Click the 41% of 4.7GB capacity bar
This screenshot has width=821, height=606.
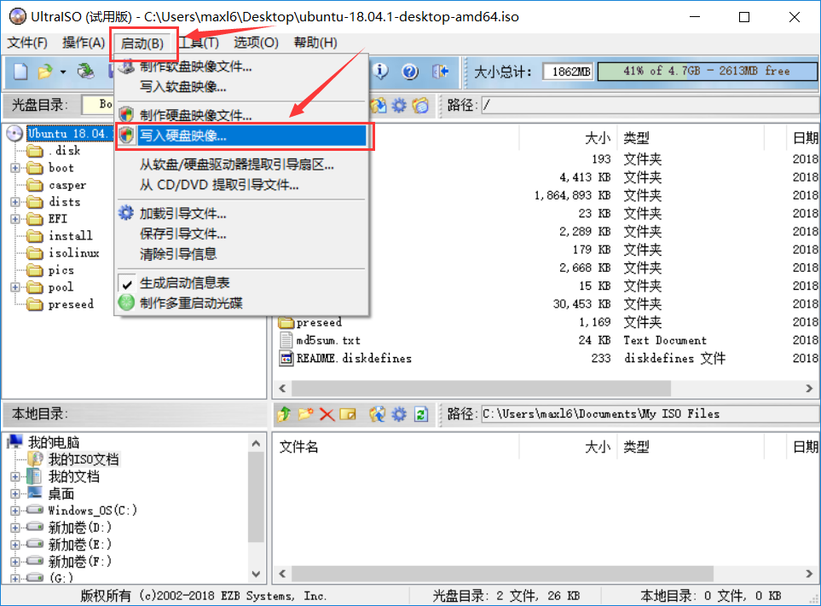point(707,72)
